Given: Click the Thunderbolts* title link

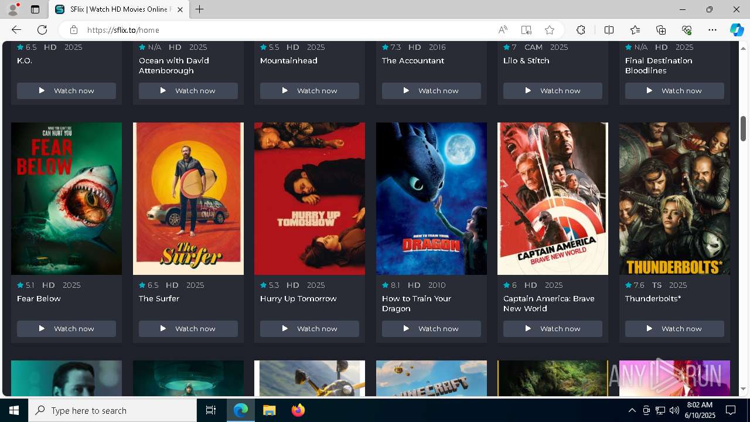Looking at the screenshot, I should 653,298.
